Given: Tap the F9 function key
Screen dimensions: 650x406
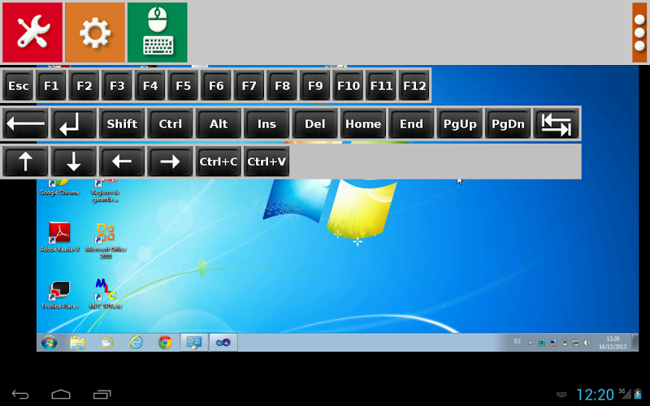Looking at the screenshot, I should (x=315, y=86).
